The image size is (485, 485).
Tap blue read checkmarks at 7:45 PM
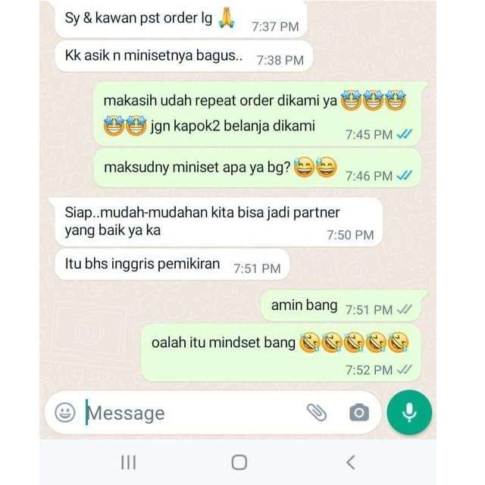coord(405,134)
